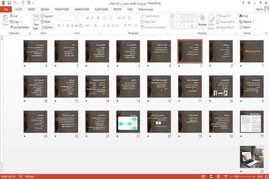Activate the Format Painter brush

(19, 27)
